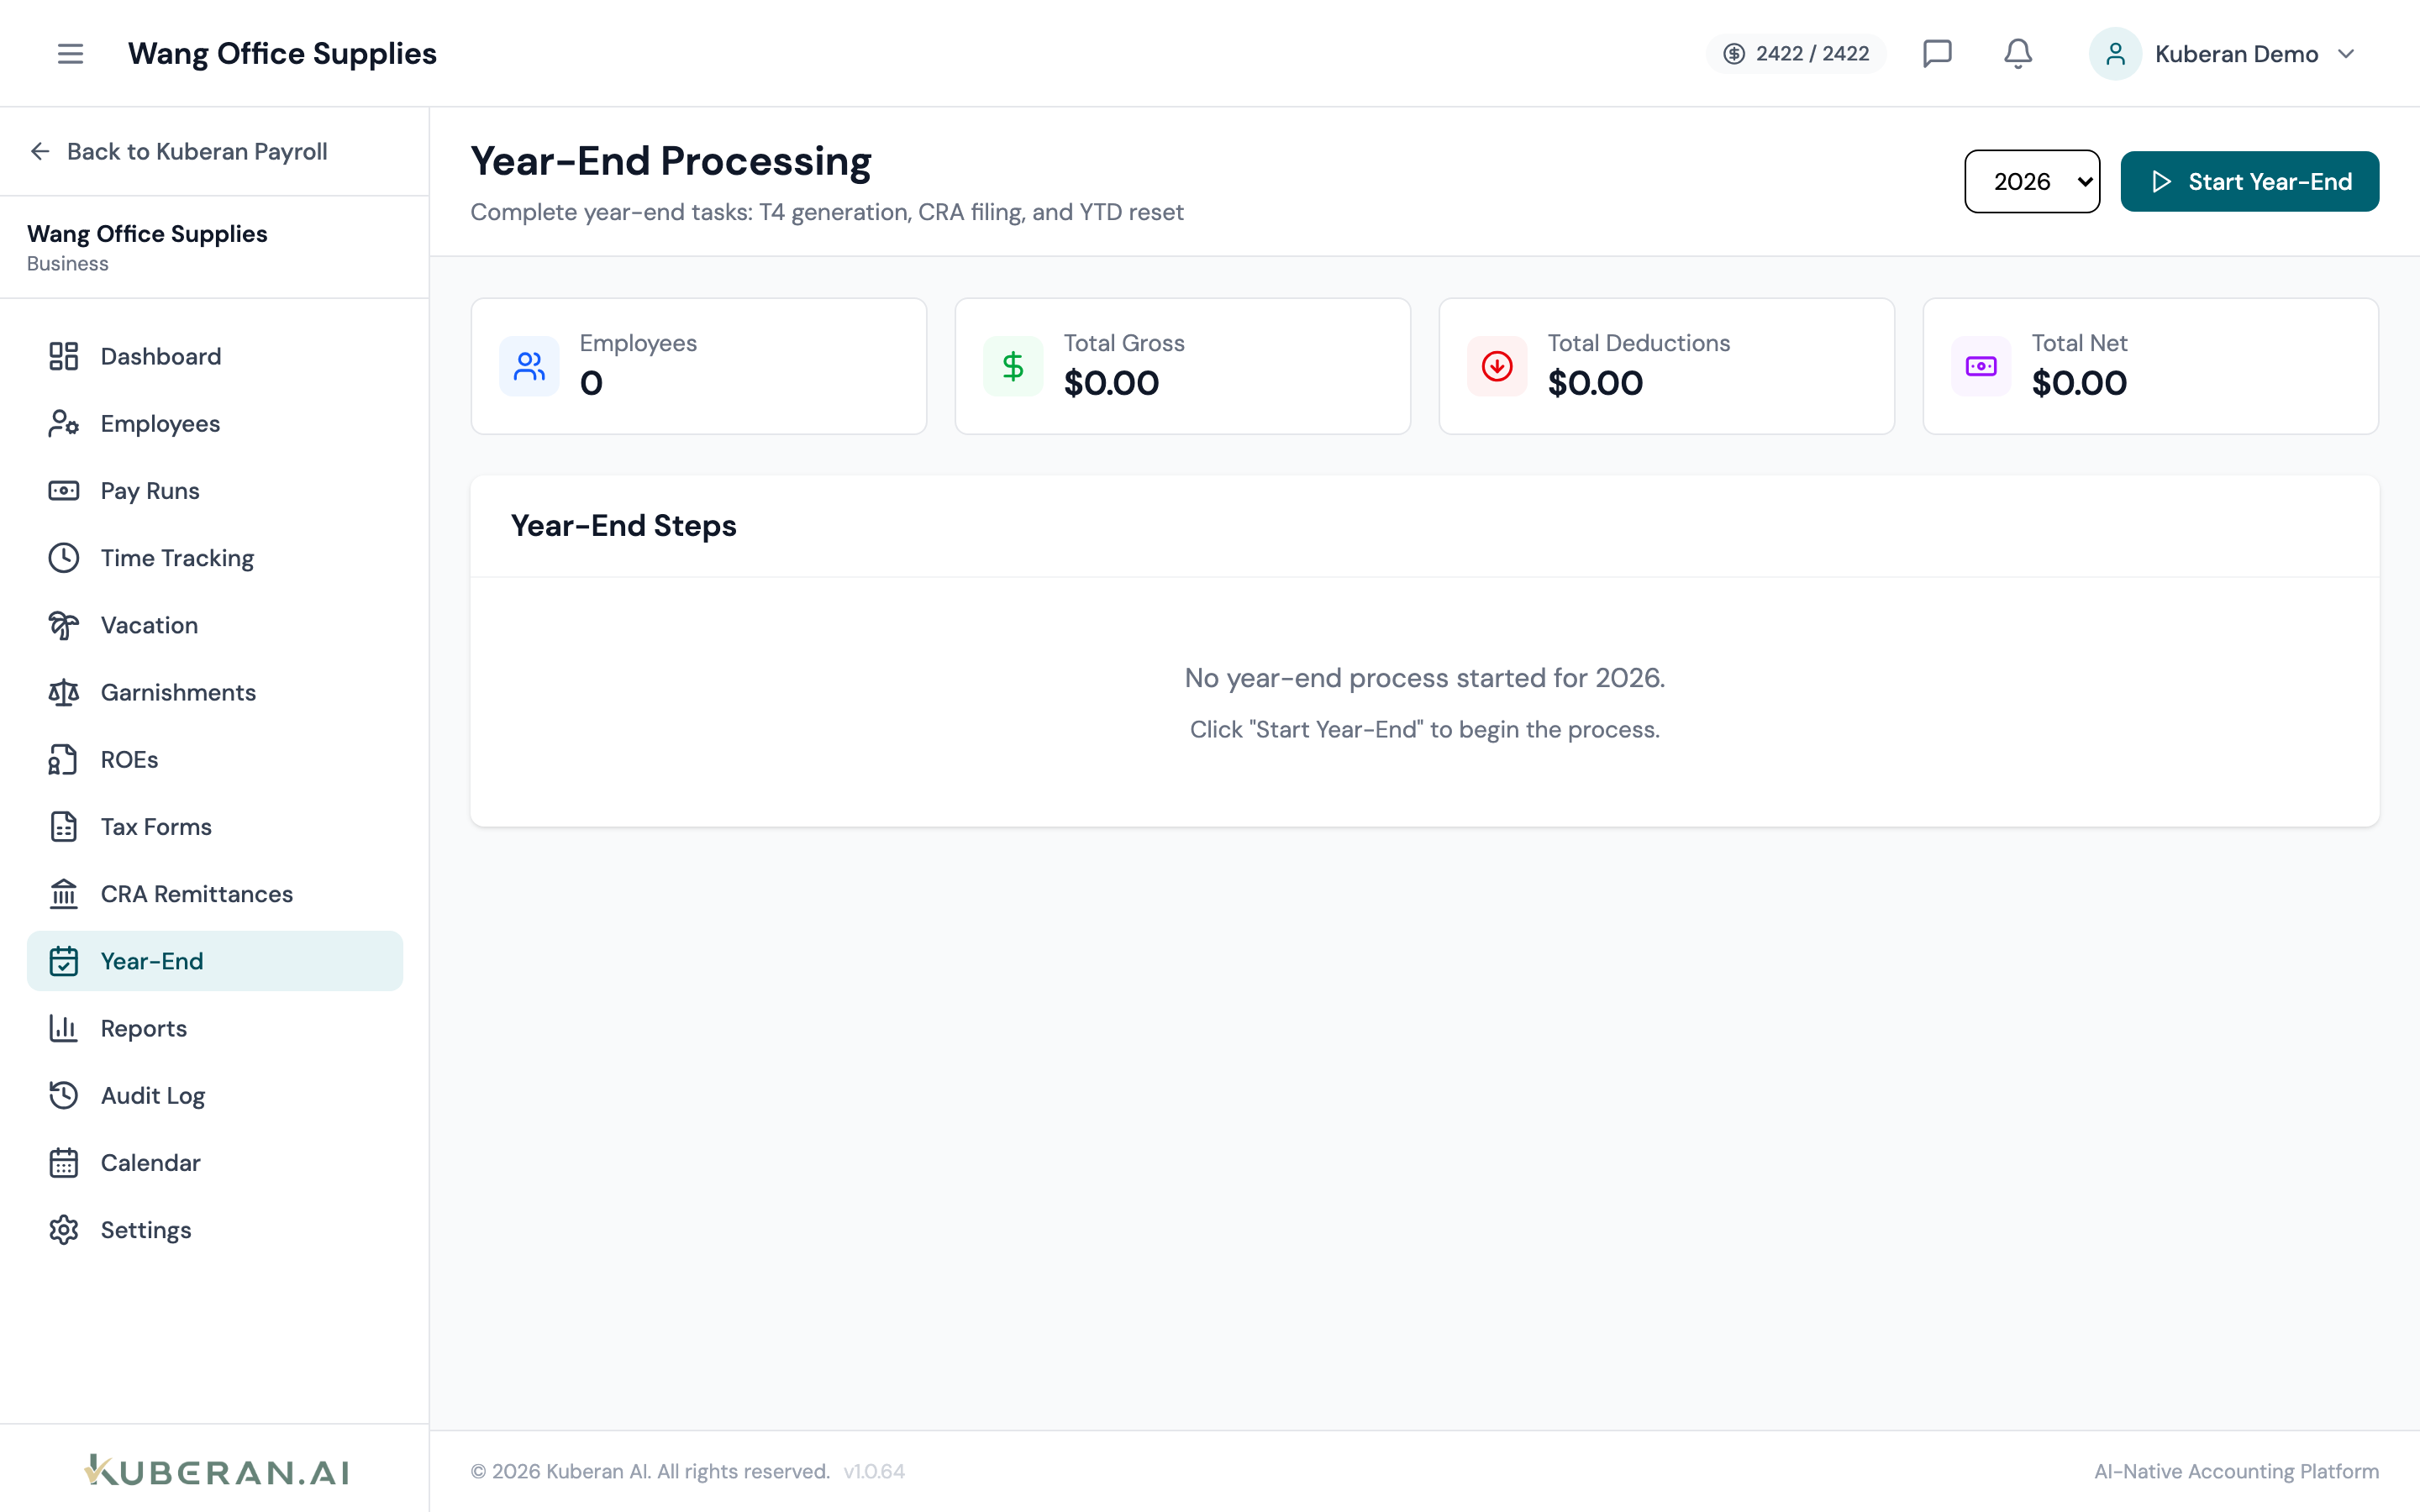Select the Year-End sidebar item
Screen dimensions: 2420x1512
point(215,961)
